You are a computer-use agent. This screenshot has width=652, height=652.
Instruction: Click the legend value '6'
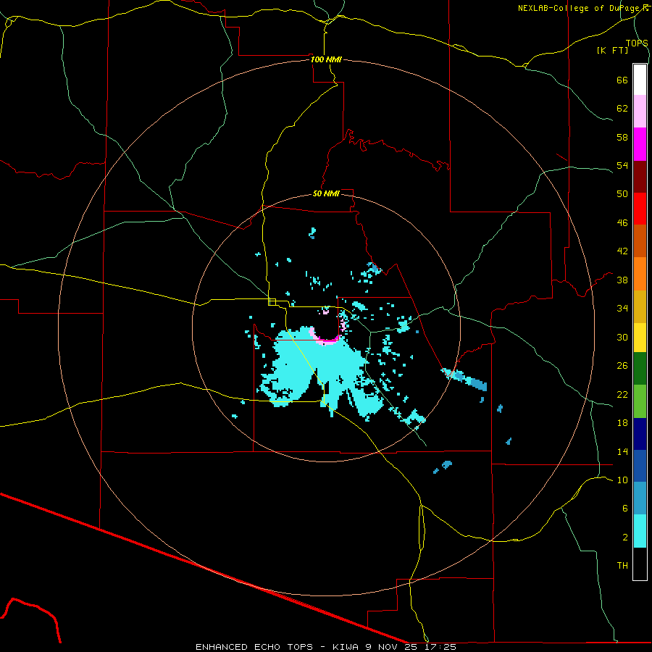point(625,508)
